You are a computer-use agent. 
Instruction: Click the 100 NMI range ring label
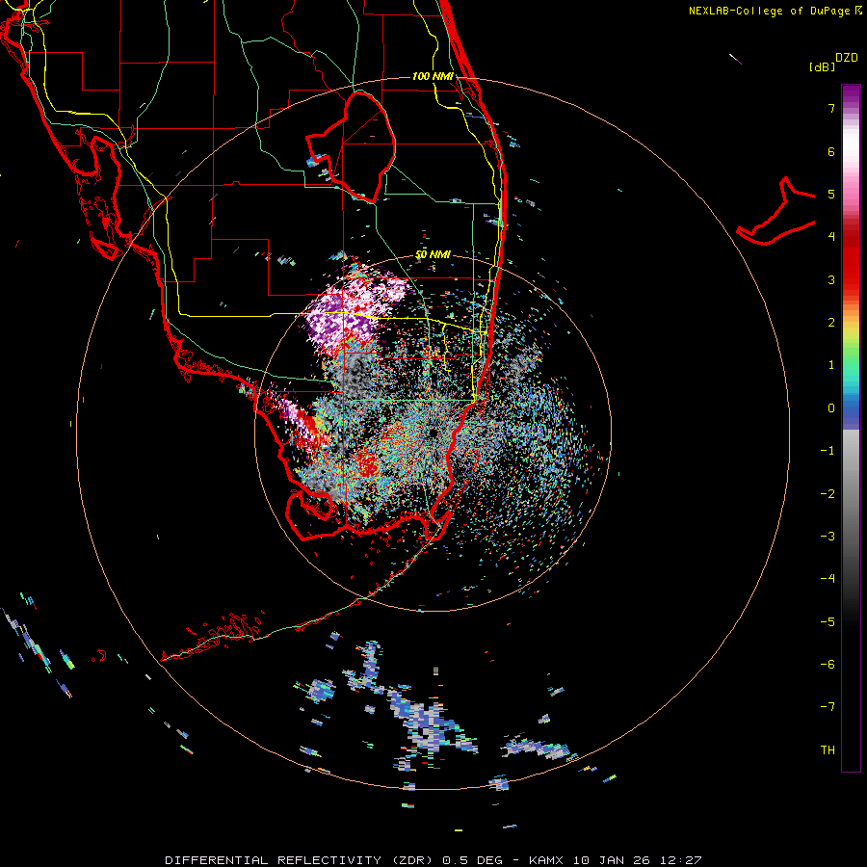[x=433, y=76]
